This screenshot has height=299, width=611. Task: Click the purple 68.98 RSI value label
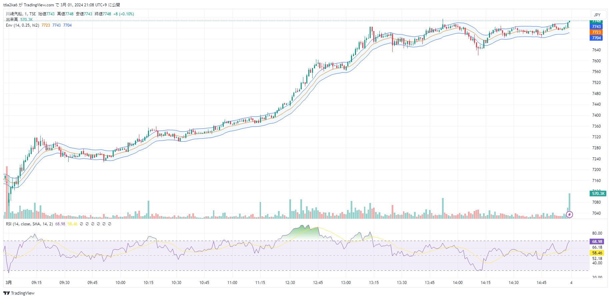[x=597, y=242]
